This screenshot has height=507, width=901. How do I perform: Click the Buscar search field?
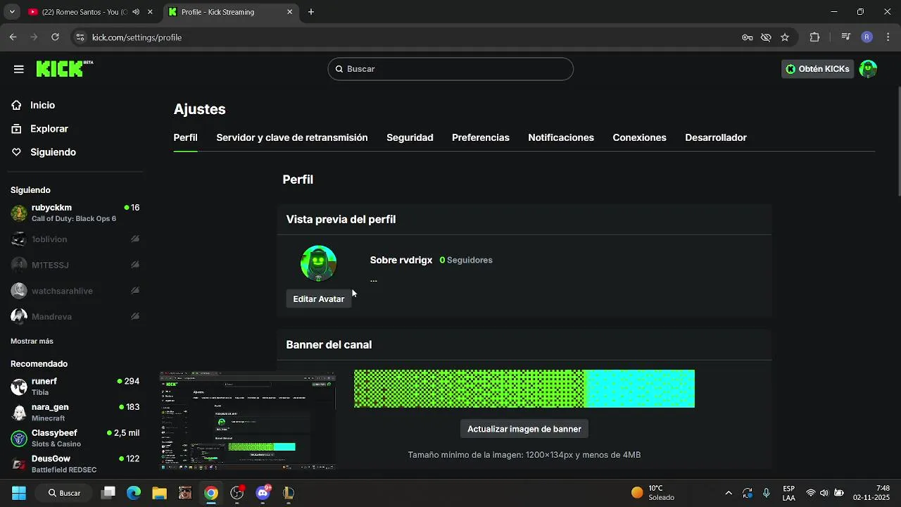coord(450,69)
